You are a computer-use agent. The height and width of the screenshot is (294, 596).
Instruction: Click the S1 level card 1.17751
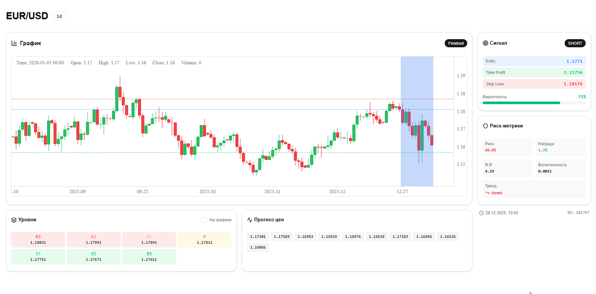(38, 257)
